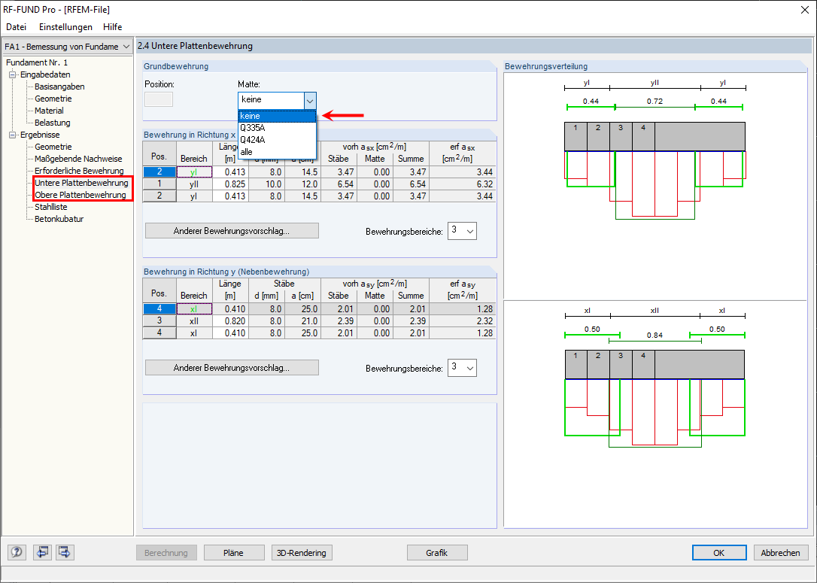Click Länge 0.820 cell in y table
Viewport: 817px width, 583px height.
point(229,321)
